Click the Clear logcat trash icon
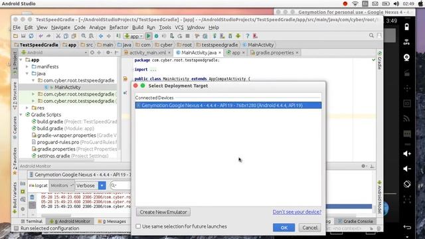The image size is (425, 239). coord(32,197)
